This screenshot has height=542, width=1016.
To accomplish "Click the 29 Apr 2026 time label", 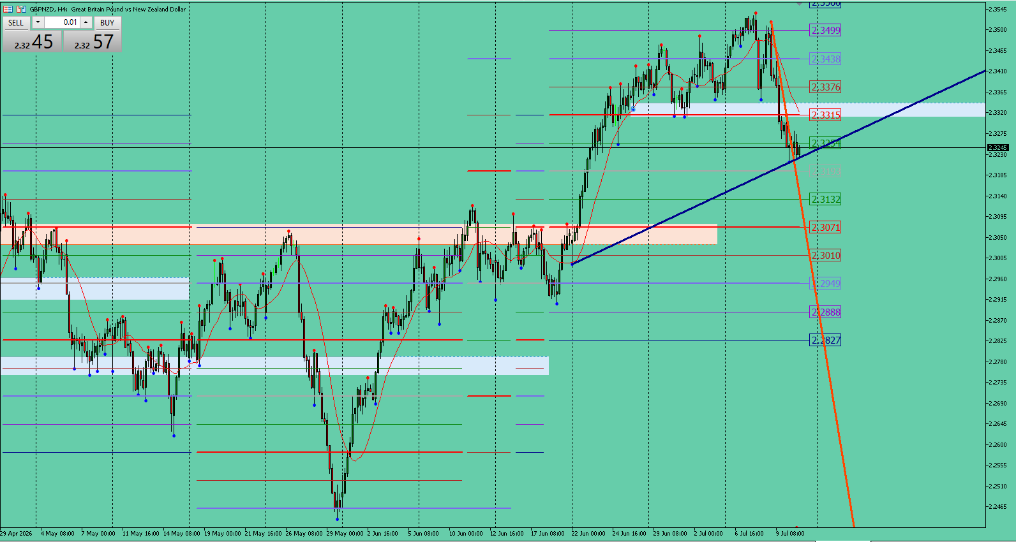I will pyautogui.click(x=16, y=533).
